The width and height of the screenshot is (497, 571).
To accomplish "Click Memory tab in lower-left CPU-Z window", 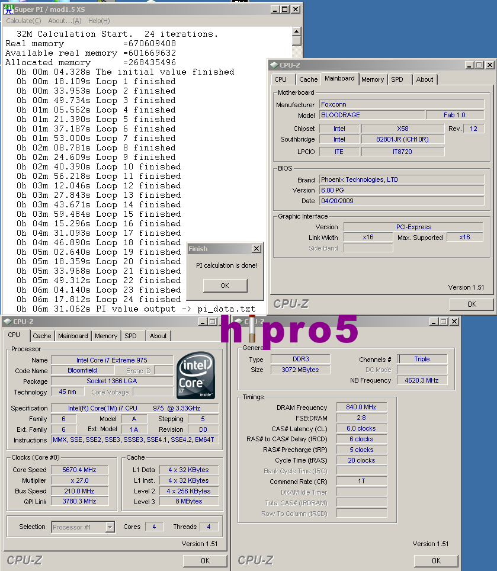I will pyautogui.click(x=106, y=336).
